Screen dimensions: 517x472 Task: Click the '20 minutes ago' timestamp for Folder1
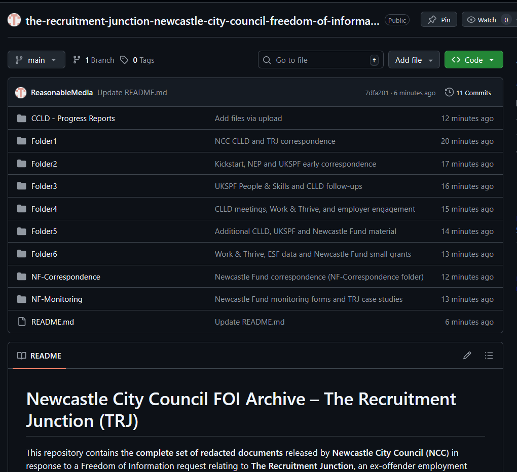[x=467, y=141]
